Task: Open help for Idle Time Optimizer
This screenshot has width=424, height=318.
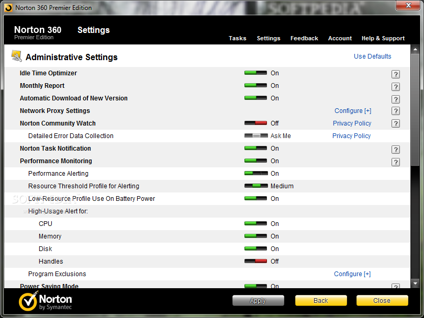Action: coord(395,74)
